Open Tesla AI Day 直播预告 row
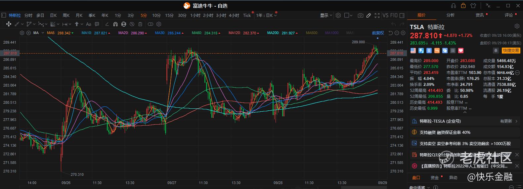Viewport: 523px width, 189px height. [465, 166]
